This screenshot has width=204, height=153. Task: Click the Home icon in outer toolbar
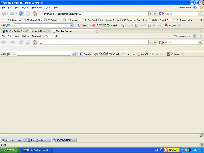point(35,14)
